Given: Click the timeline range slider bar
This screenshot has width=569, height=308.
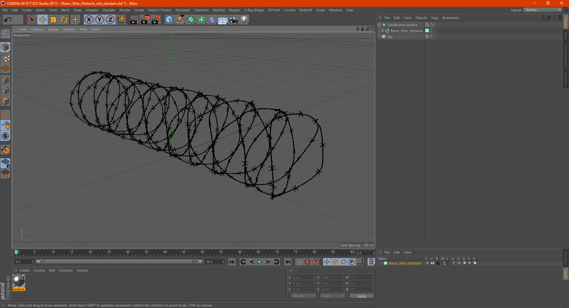Looking at the screenshot, I should (x=119, y=262).
